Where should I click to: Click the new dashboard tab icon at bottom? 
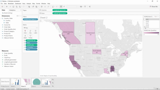53,83
